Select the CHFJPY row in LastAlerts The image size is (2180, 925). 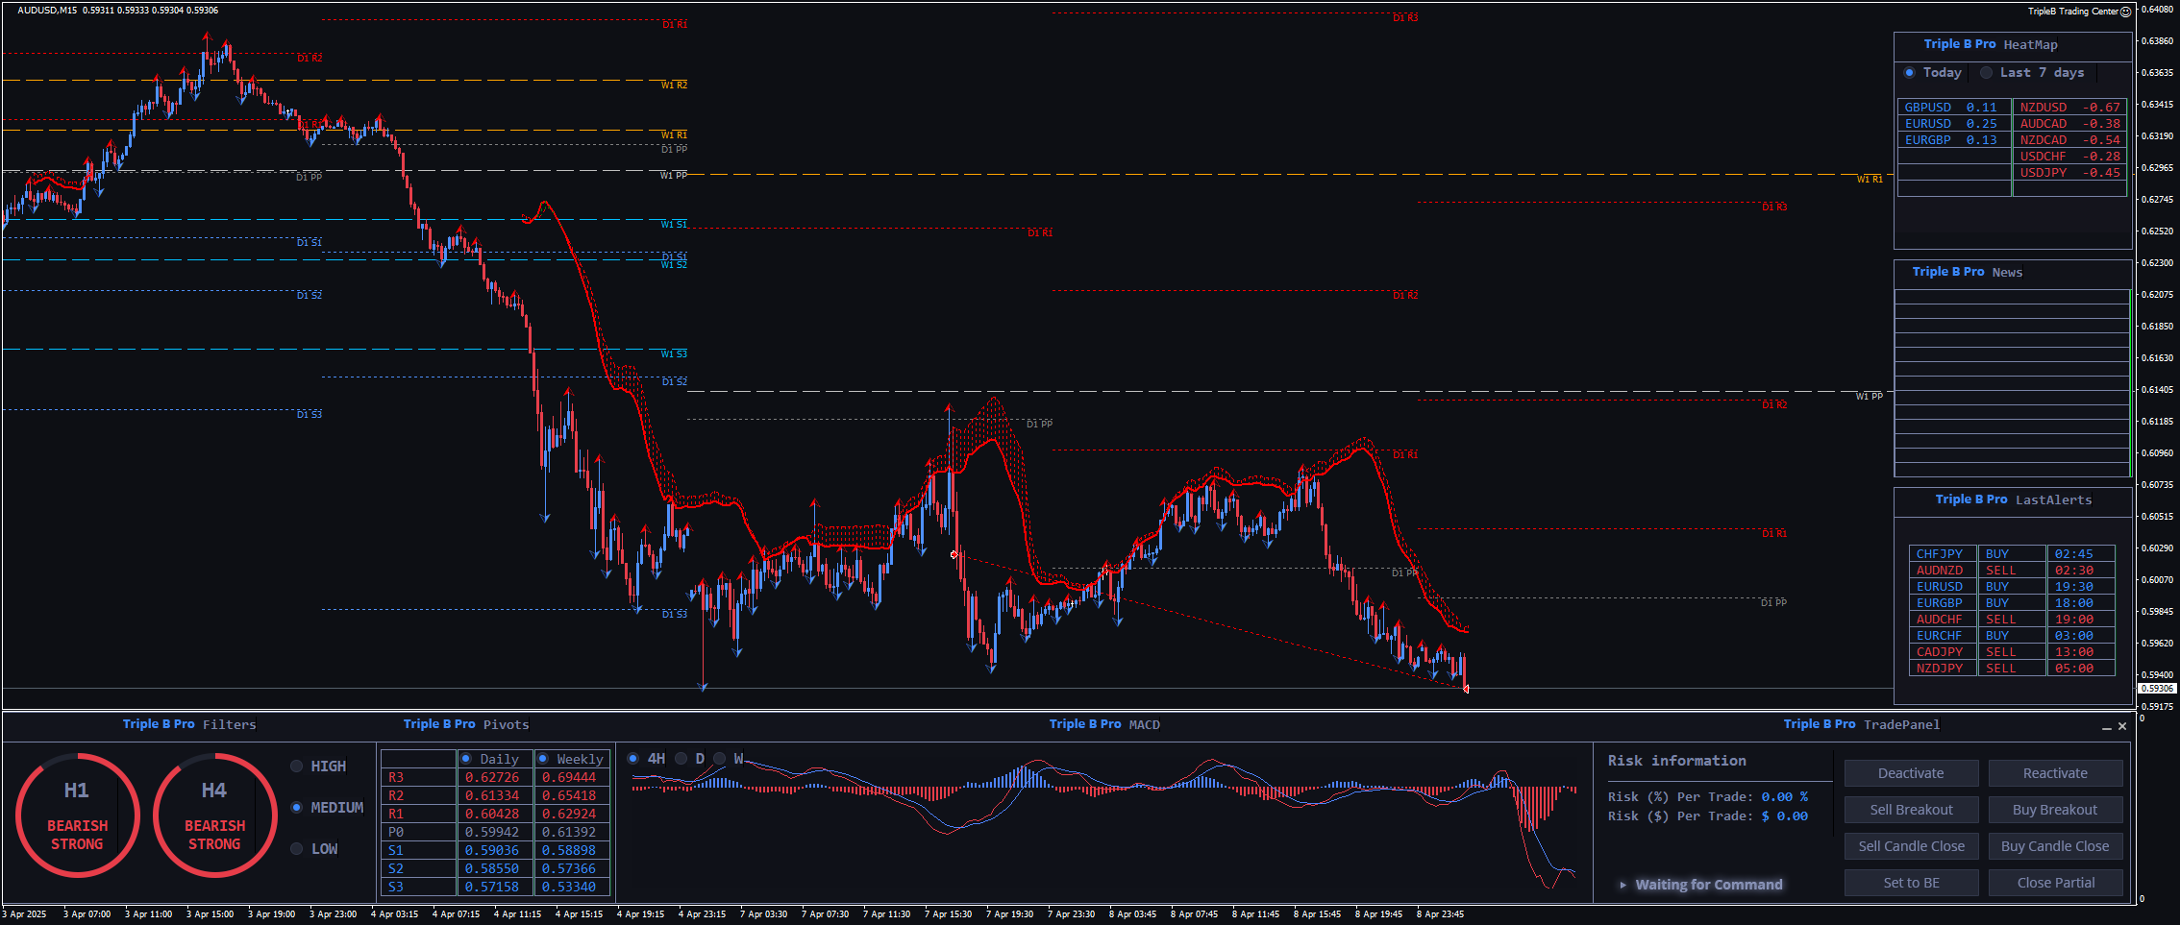[1940, 554]
